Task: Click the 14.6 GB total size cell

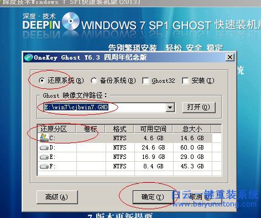Action: tap(192, 138)
